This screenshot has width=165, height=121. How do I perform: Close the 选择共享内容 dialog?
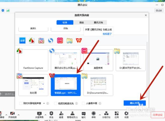pos(146,15)
